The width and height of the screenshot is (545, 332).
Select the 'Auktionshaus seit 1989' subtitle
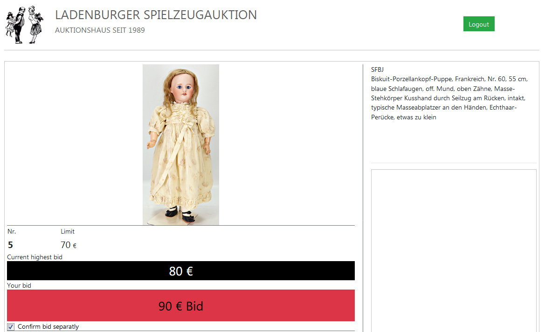[100, 30]
